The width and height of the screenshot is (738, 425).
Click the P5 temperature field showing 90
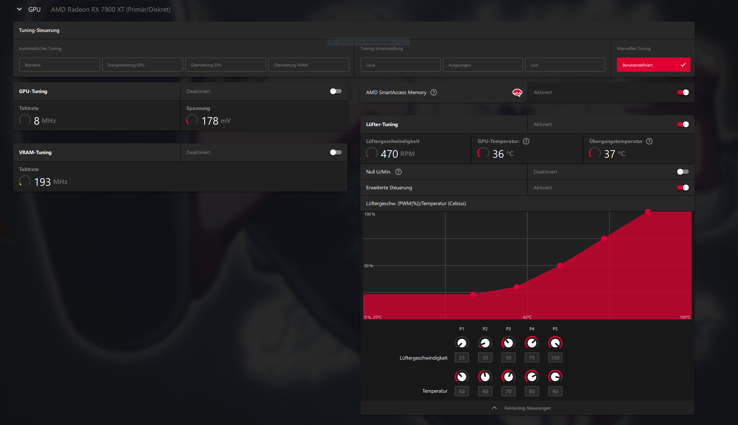click(555, 391)
